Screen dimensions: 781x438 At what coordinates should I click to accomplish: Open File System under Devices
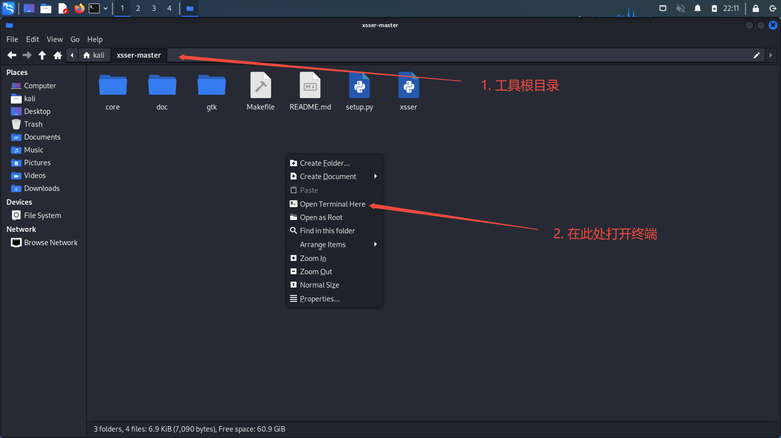coord(42,216)
